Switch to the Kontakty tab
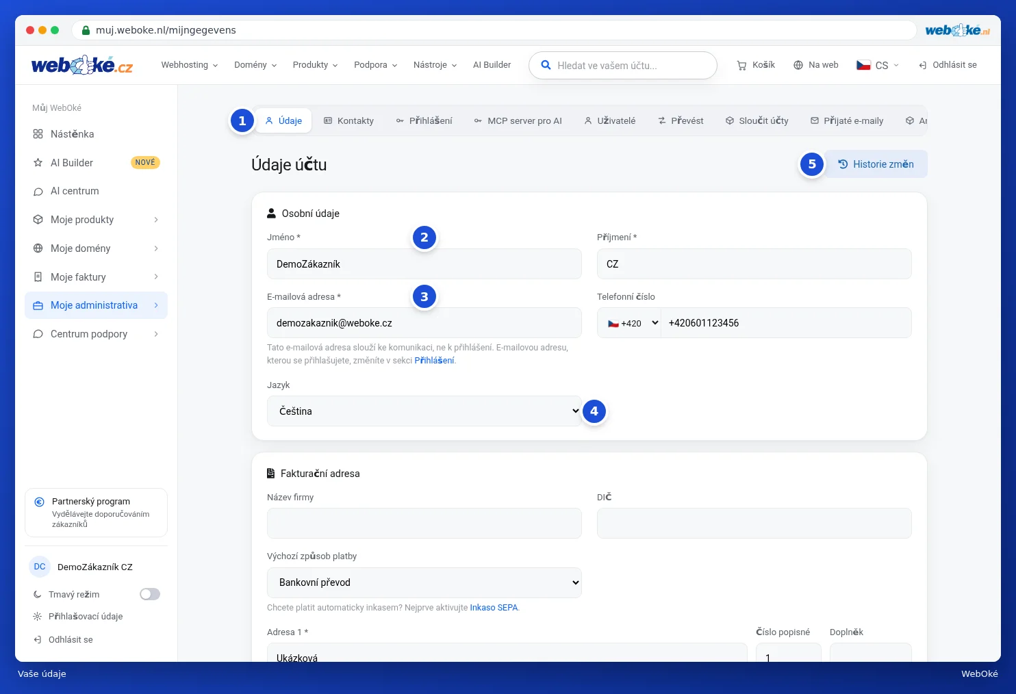 click(x=348, y=120)
